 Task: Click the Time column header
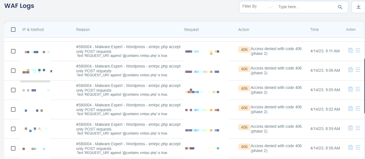click(x=314, y=30)
